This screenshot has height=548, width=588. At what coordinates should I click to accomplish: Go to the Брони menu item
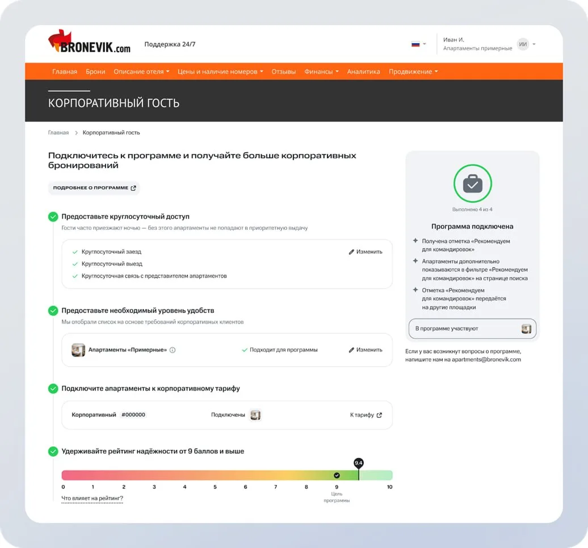pyautogui.click(x=95, y=72)
